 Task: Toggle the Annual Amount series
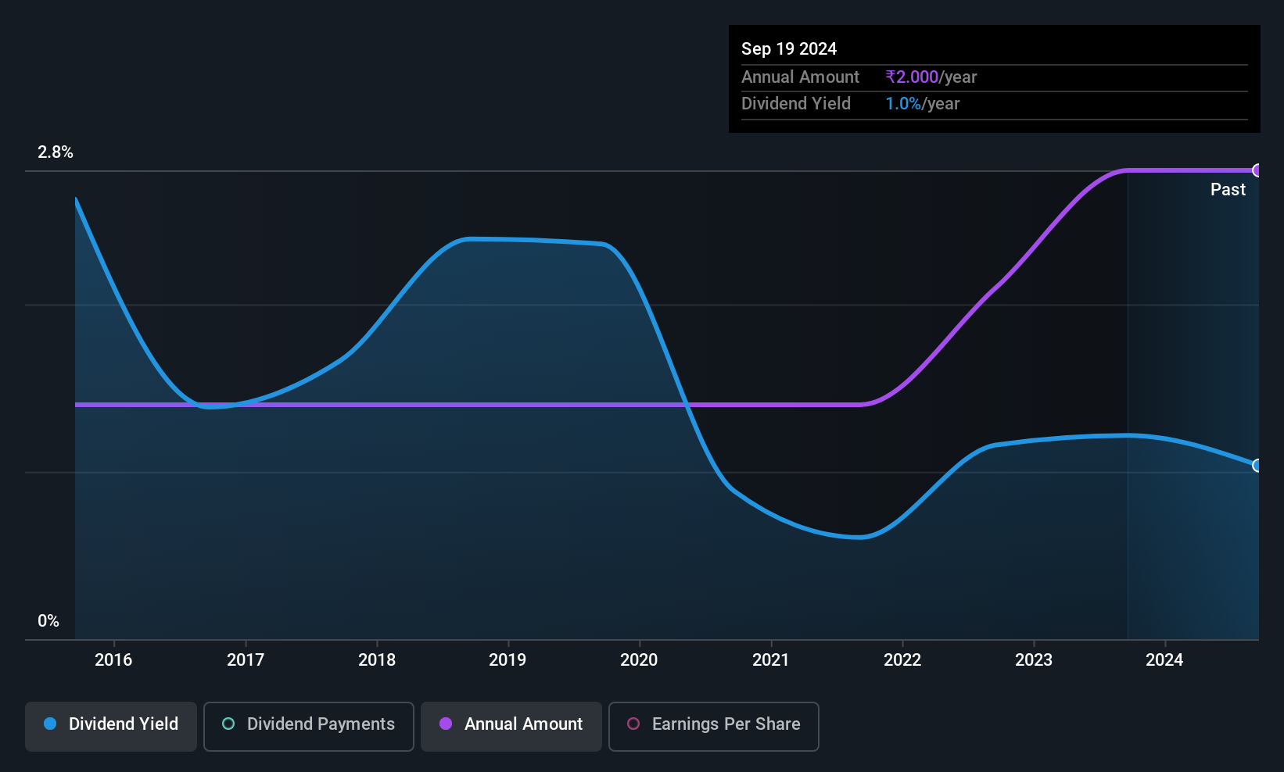click(x=511, y=727)
